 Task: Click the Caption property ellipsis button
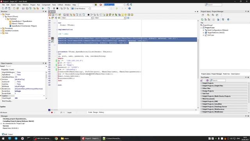tap(44, 96)
